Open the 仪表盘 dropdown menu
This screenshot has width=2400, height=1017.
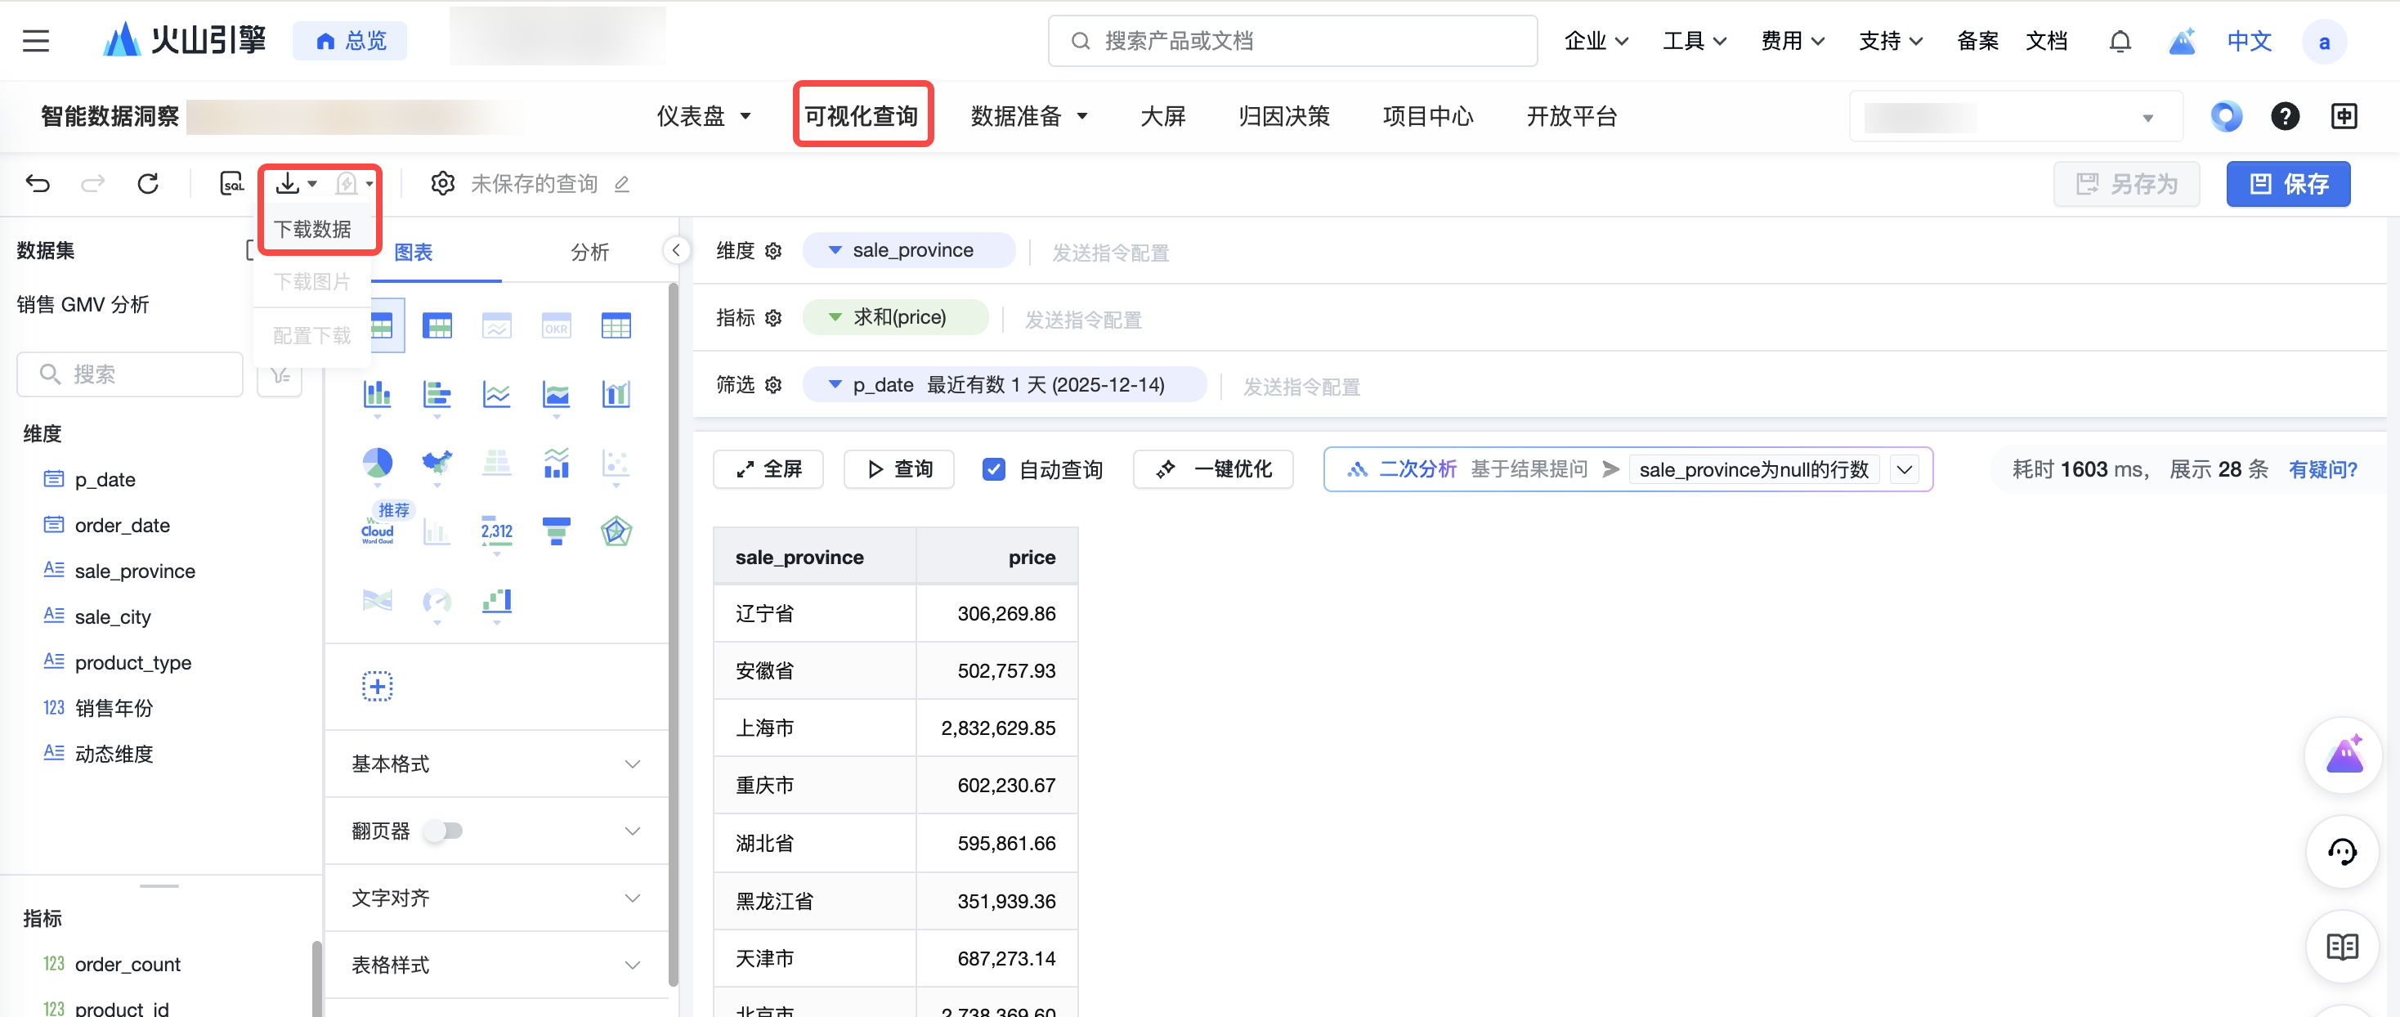pos(704,115)
